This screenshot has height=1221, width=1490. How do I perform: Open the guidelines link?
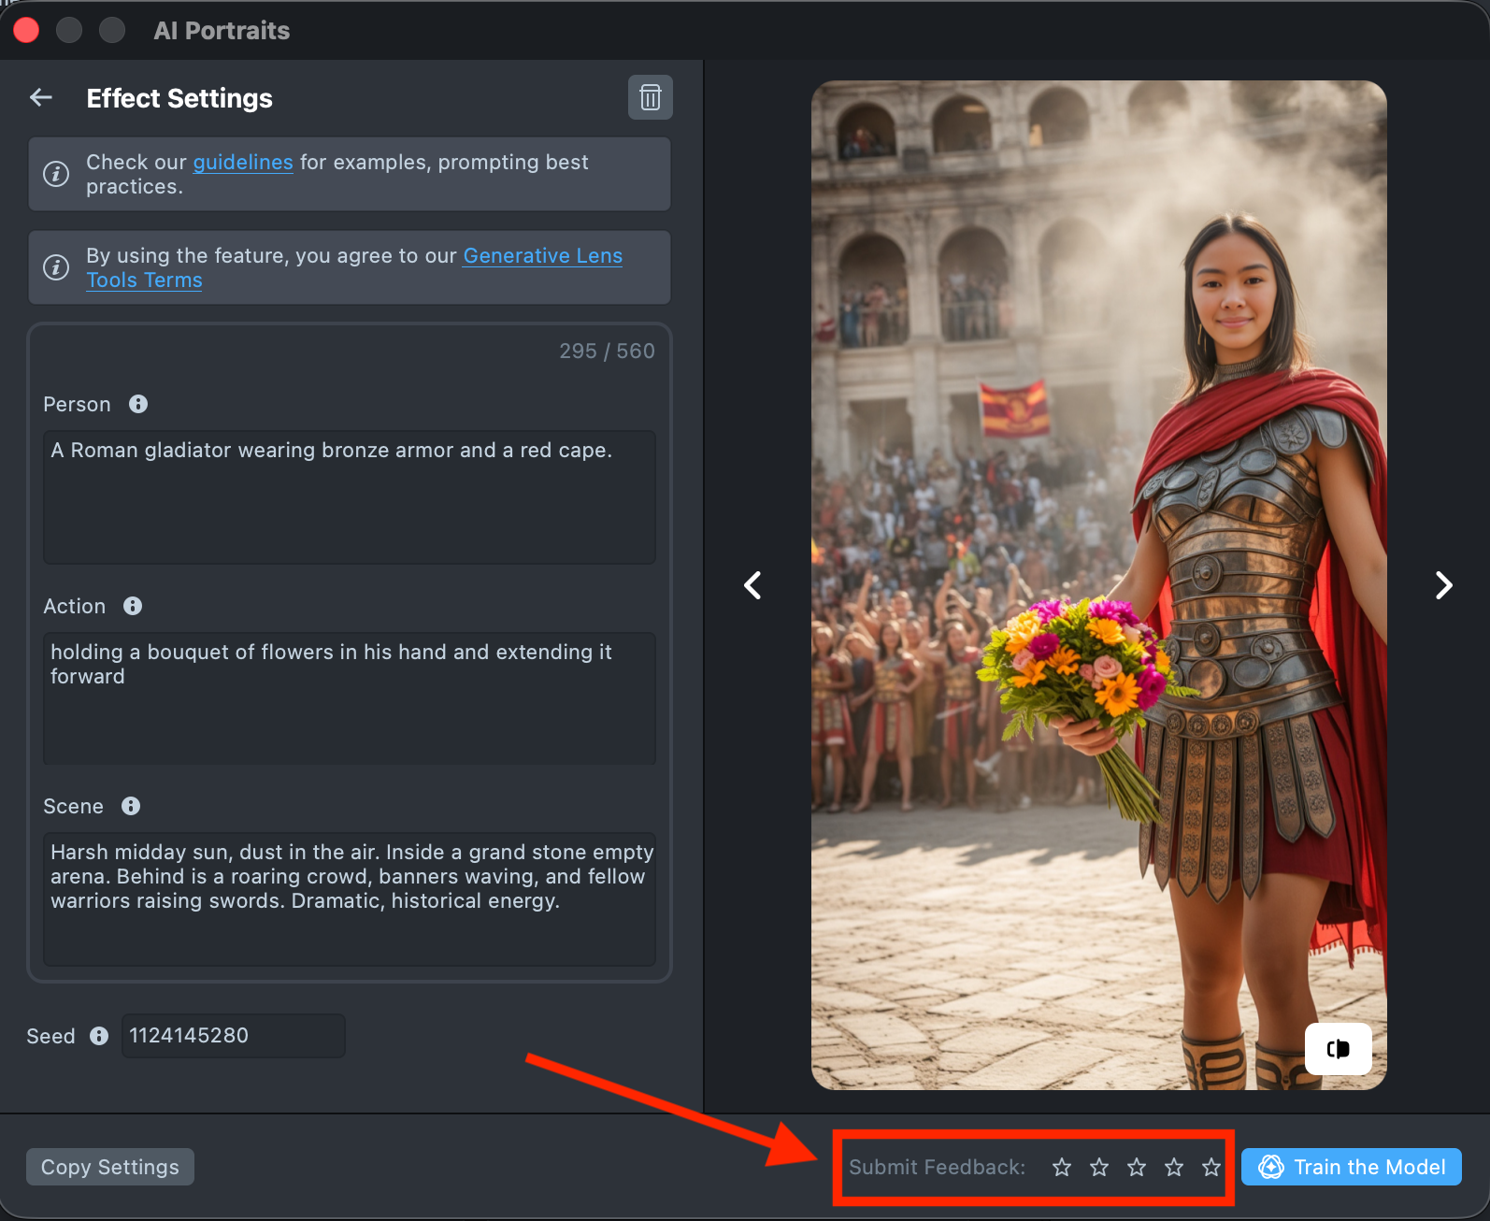coord(243,163)
